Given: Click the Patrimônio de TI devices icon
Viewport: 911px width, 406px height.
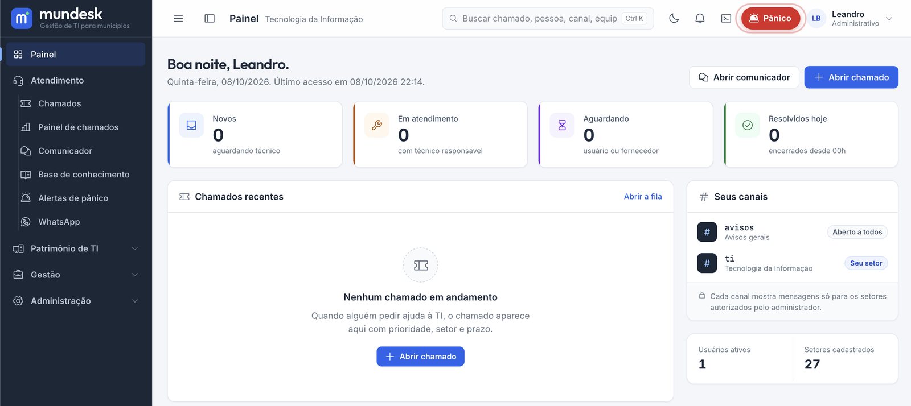Looking at the screenshot, I should pos(18,248).
